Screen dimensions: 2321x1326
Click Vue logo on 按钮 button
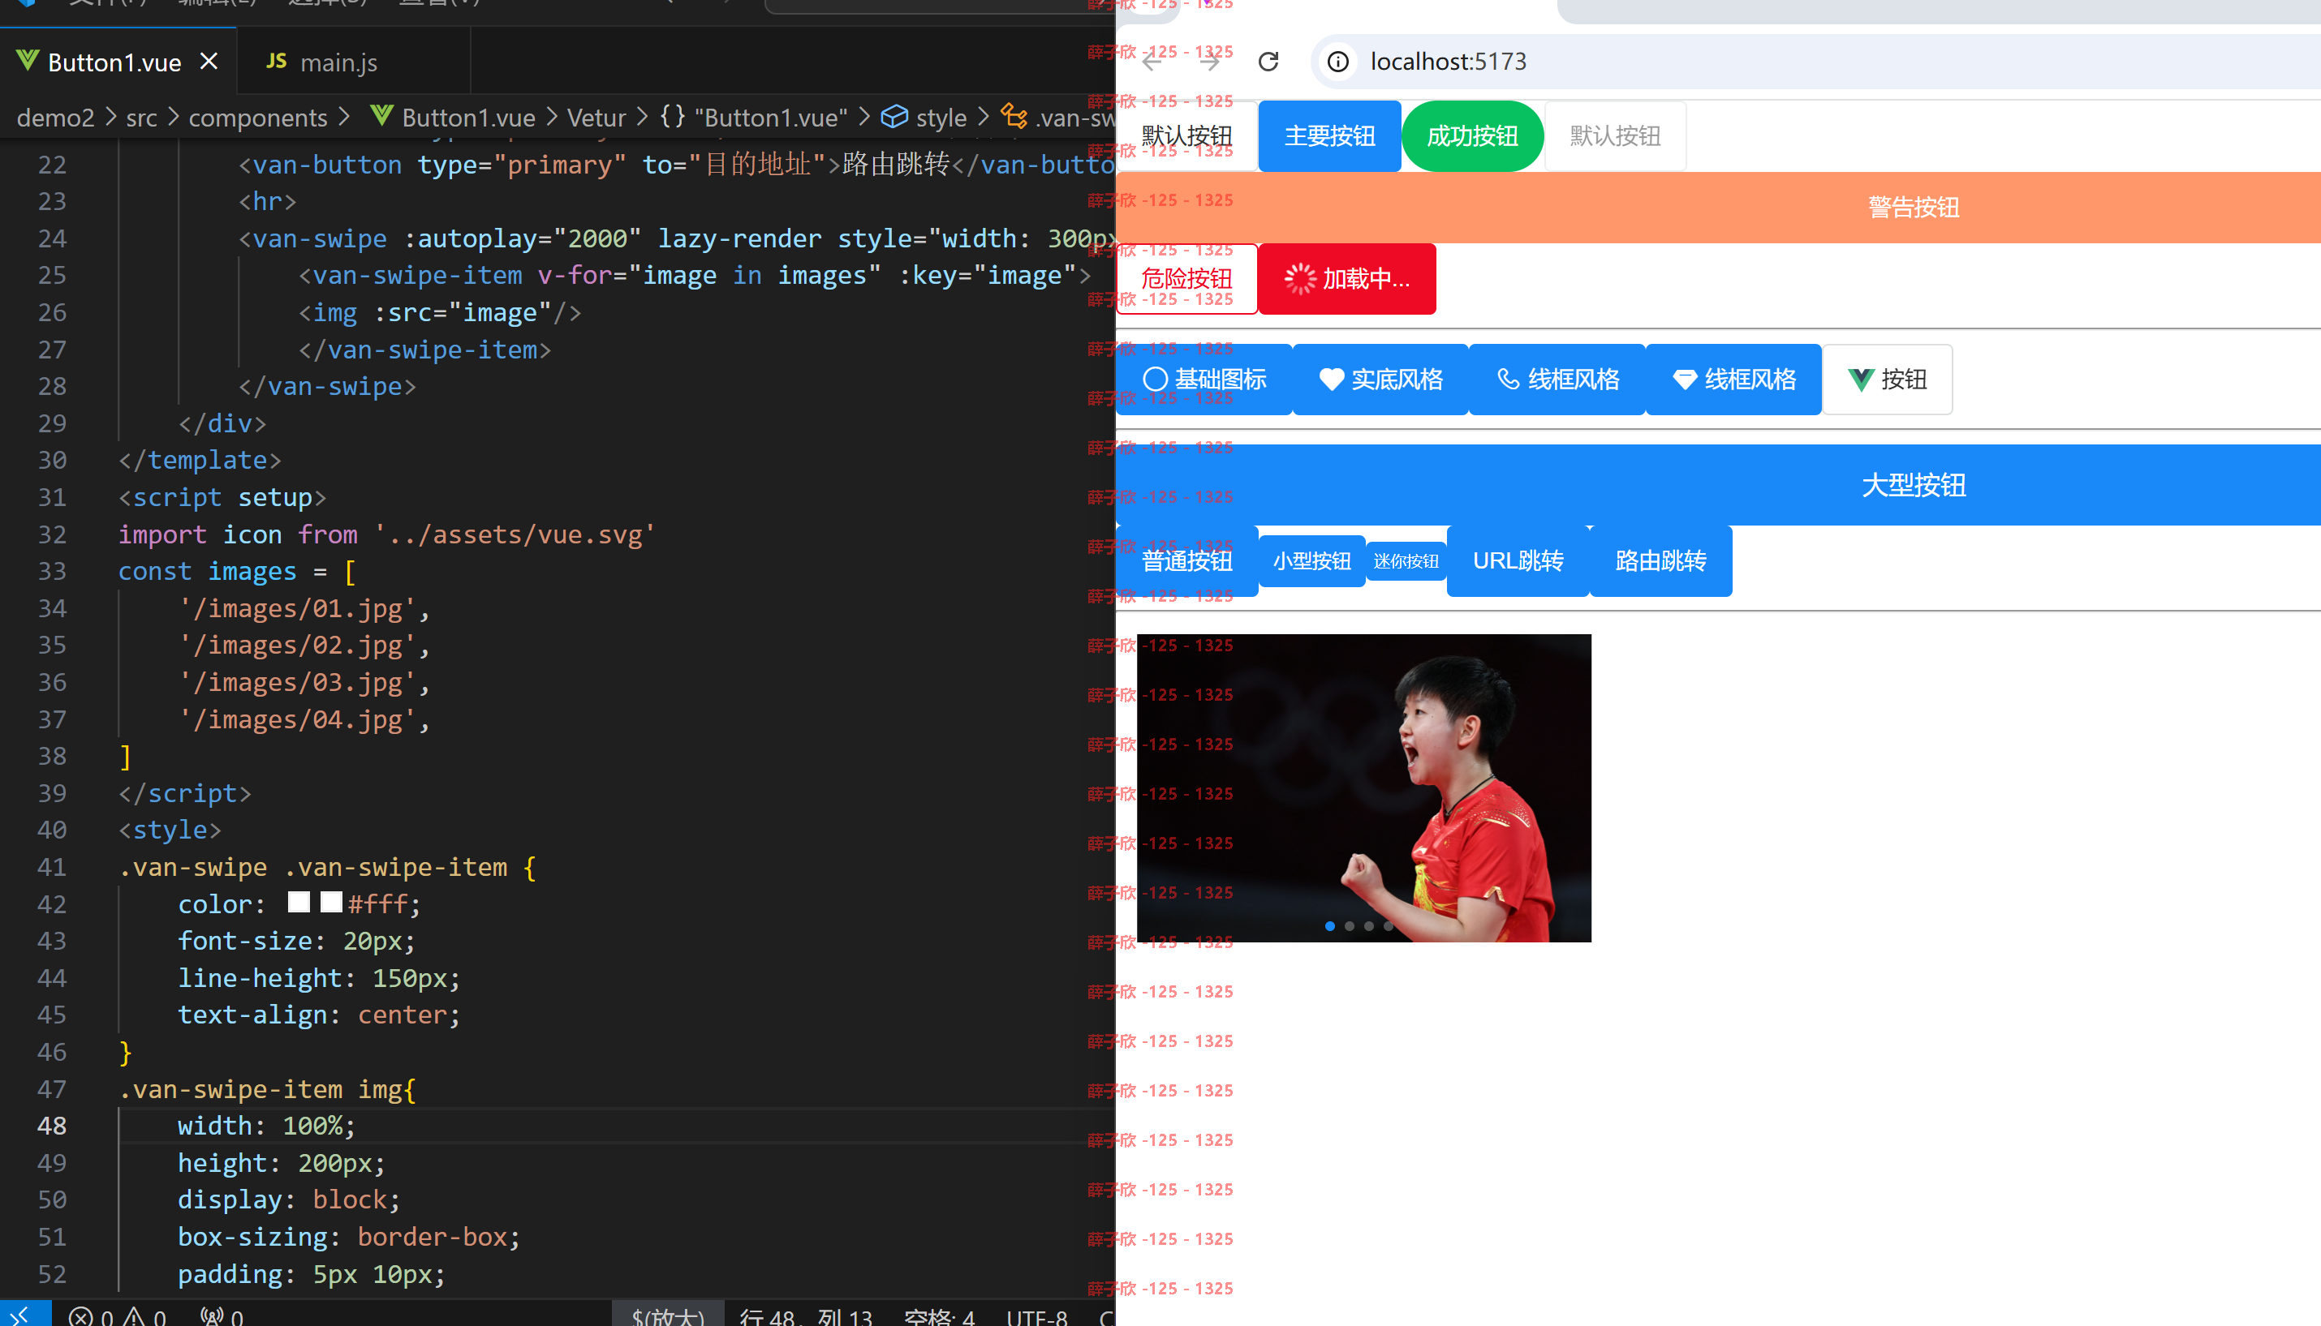(1860, 380)
